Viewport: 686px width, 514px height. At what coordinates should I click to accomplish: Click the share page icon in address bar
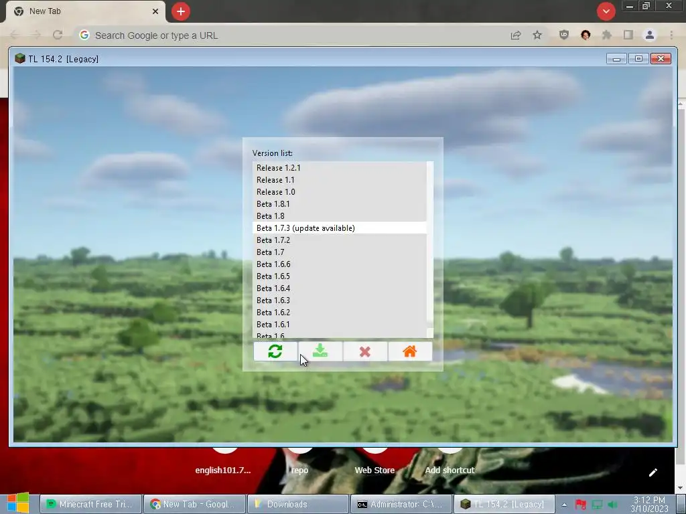tap(516, 35)
